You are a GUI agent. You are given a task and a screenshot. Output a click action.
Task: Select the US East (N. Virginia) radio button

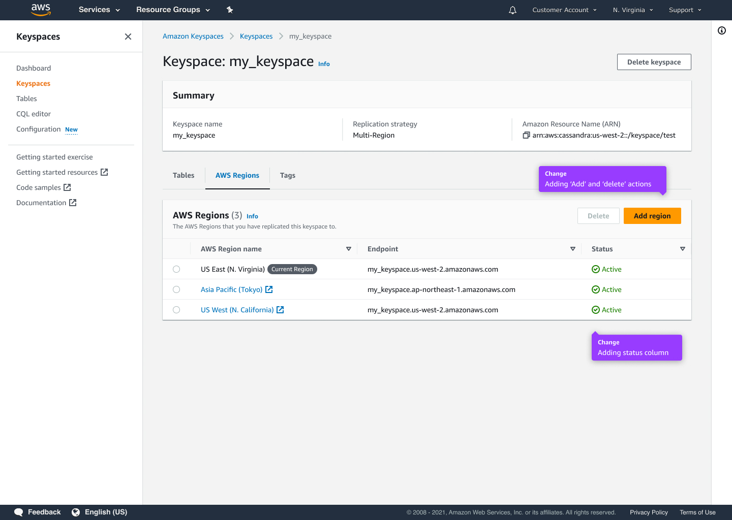[x=176, y=269]
